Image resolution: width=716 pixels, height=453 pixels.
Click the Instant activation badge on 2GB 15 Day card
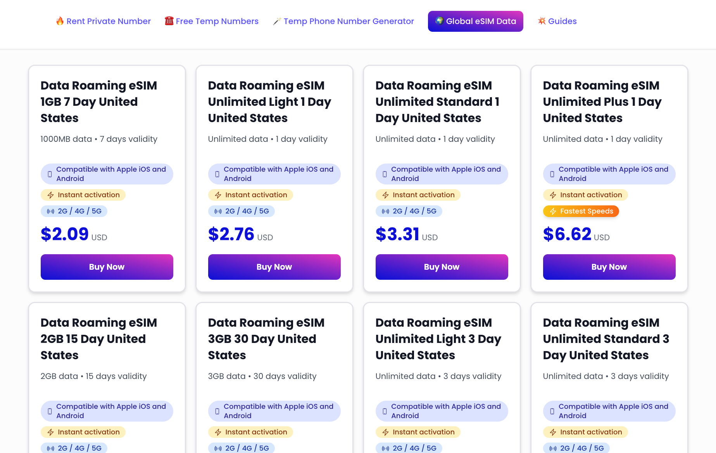pos(83,432)
